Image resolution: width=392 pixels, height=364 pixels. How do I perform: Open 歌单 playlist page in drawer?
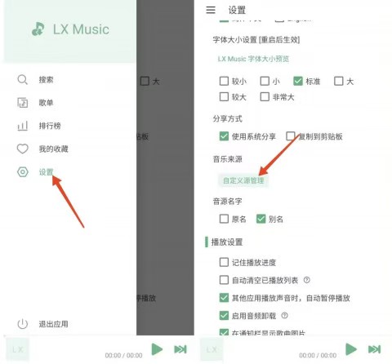coord(46,103)
